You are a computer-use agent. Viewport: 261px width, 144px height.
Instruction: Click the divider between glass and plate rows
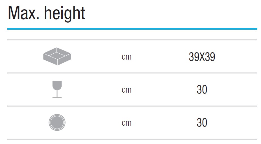coord(132,106)
